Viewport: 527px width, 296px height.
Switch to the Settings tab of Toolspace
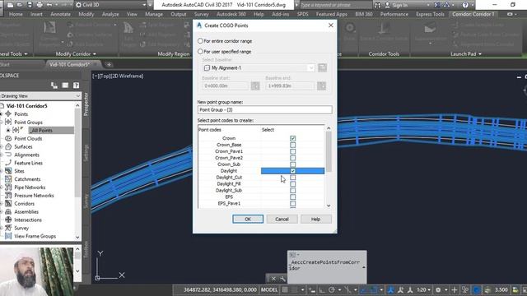click(86, 153)
